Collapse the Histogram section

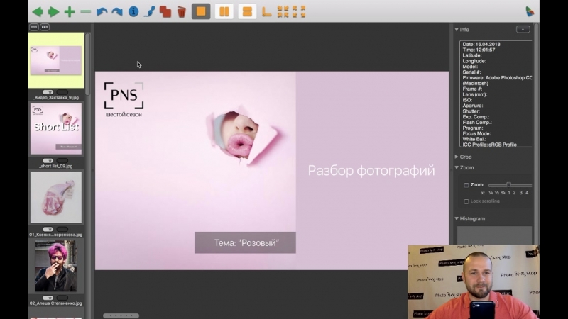click(x=457, y=218)
